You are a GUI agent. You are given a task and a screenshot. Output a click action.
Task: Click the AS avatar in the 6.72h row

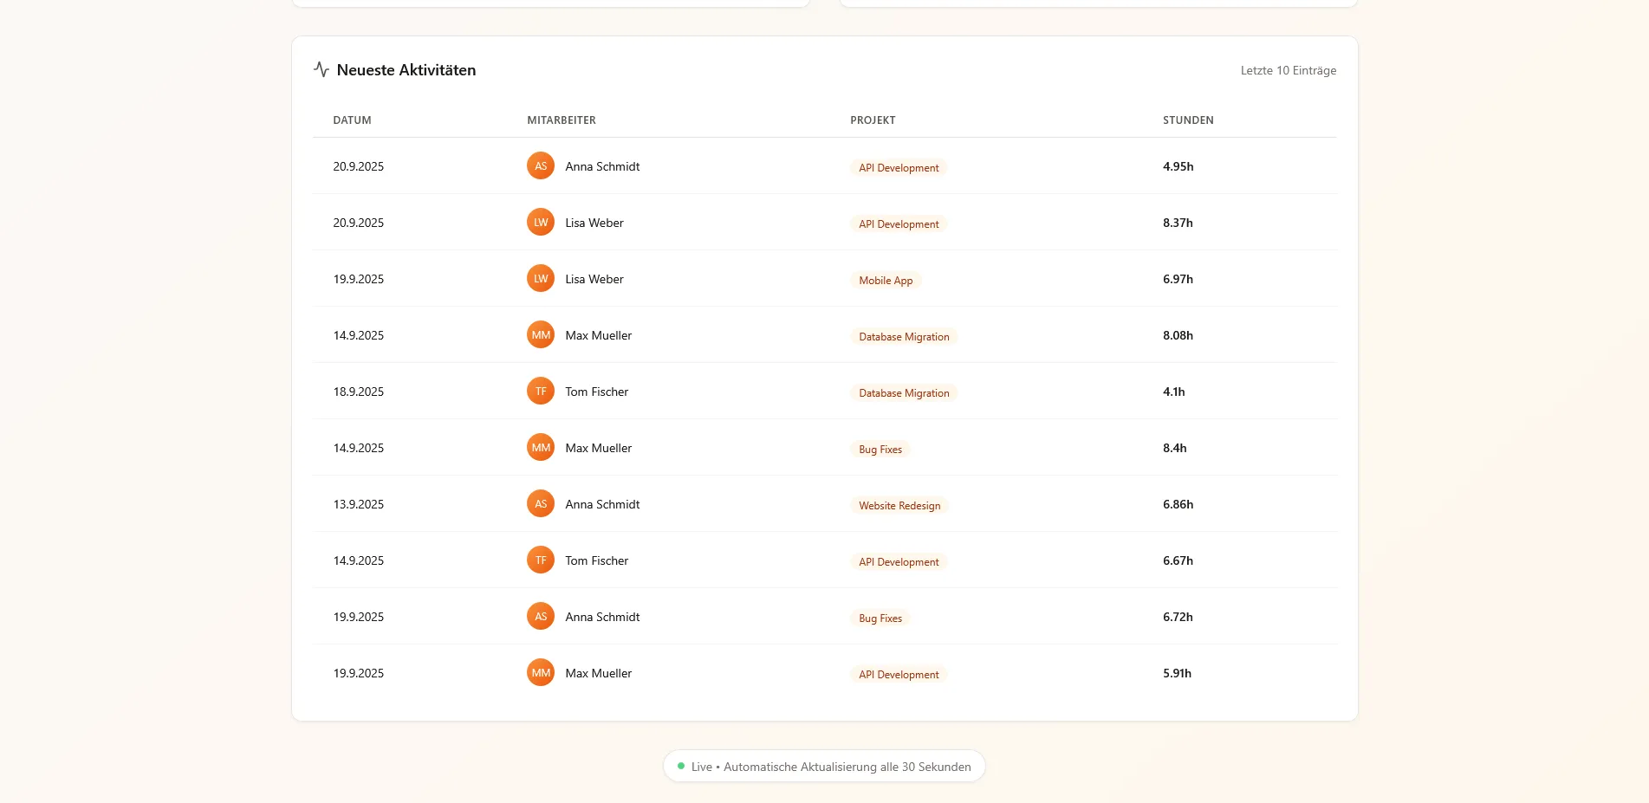pos(541,616)
